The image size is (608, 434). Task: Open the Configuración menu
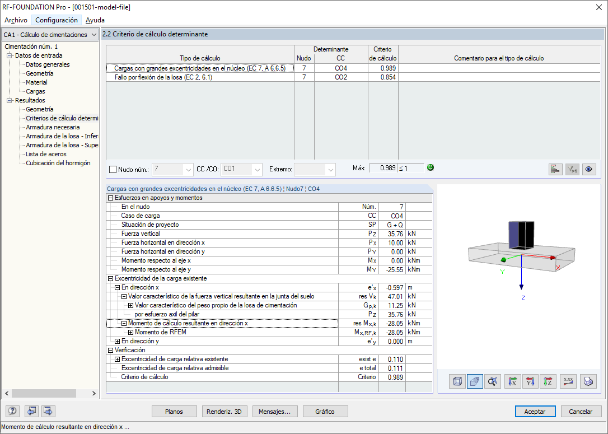pyautogui.click(x=57, y=20)
